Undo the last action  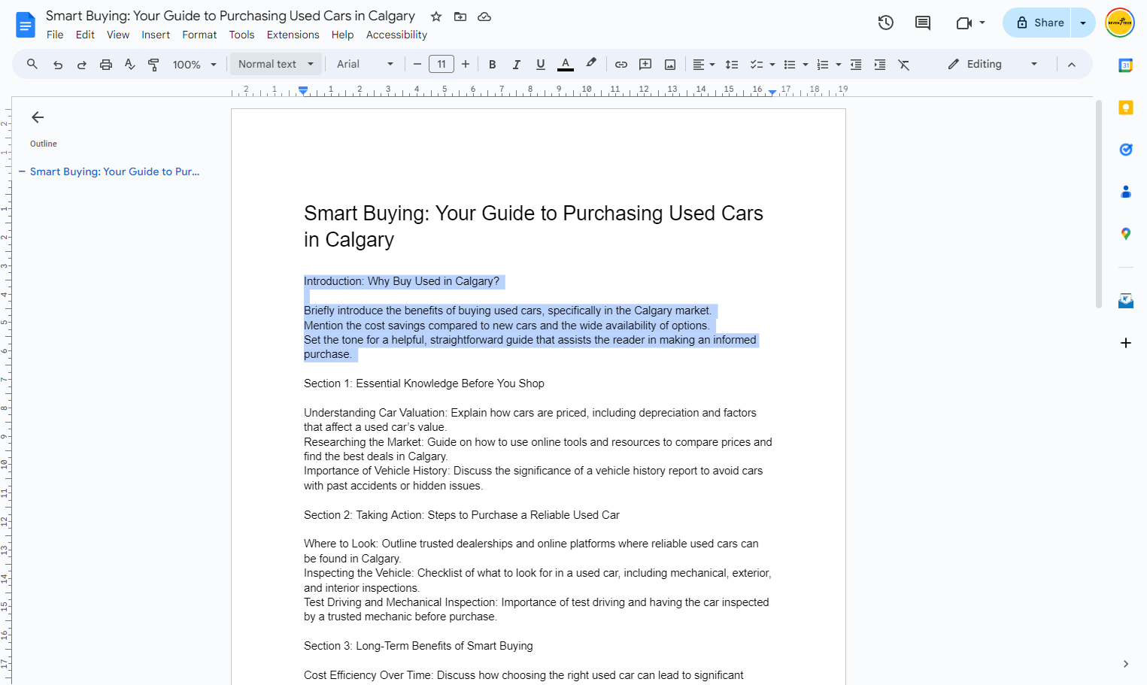tap(58, 65)
